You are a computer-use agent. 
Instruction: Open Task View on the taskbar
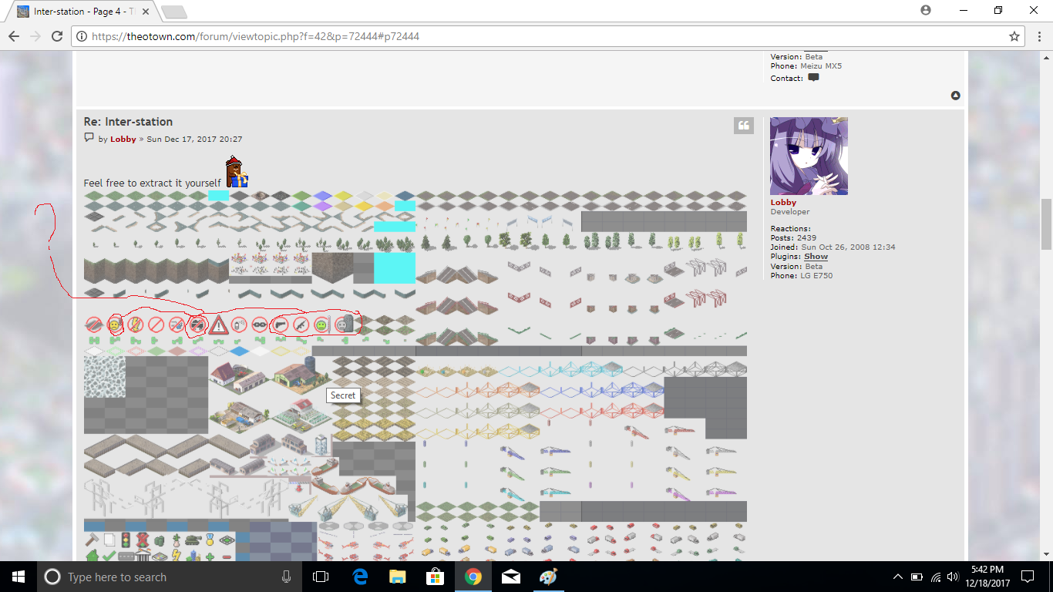(x=321, y=577)
